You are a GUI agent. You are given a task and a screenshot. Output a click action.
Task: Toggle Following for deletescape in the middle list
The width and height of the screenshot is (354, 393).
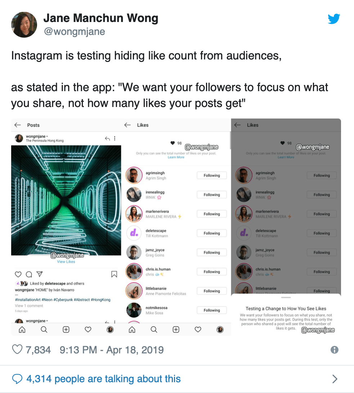pyautogui.click(x=211, y=233)
